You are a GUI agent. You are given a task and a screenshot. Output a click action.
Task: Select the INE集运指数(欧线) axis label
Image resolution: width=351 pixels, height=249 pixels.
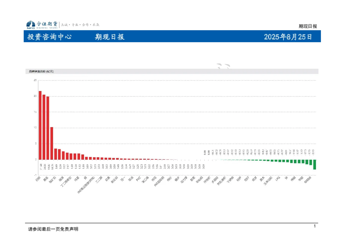pos(86,185)
